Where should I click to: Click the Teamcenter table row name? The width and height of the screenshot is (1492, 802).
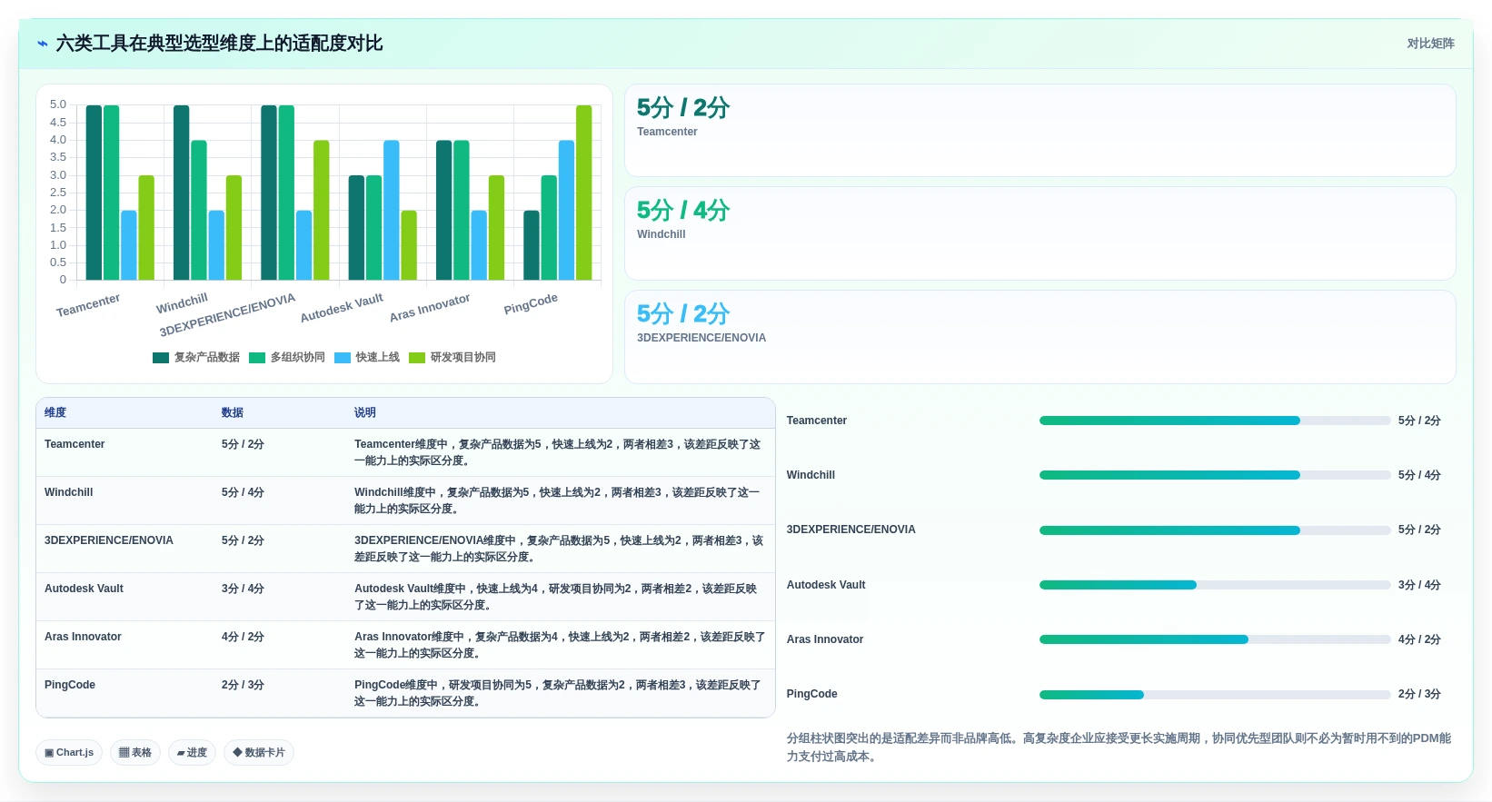(x=75, y=444)
